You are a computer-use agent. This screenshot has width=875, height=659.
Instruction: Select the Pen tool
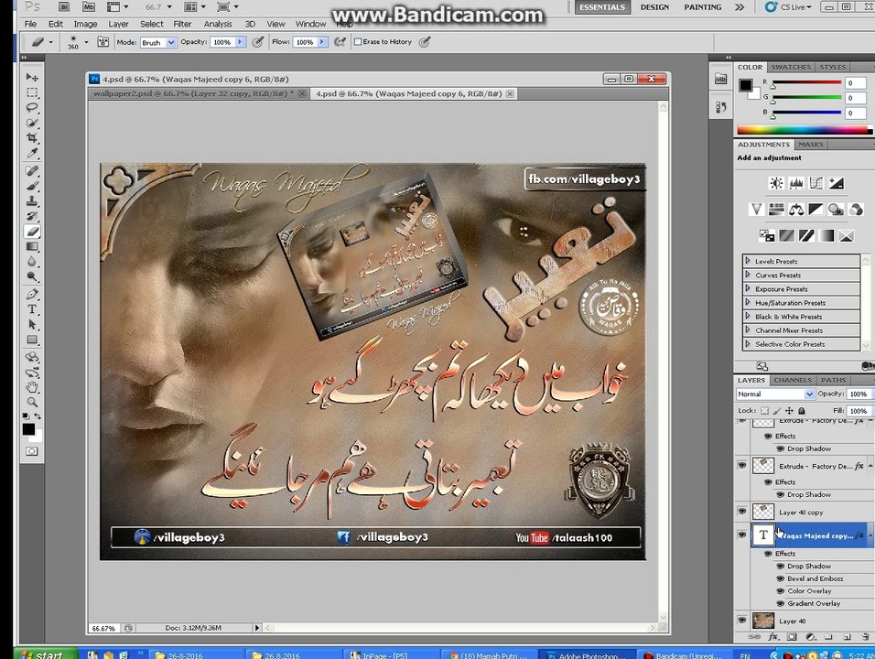(32, 294)
